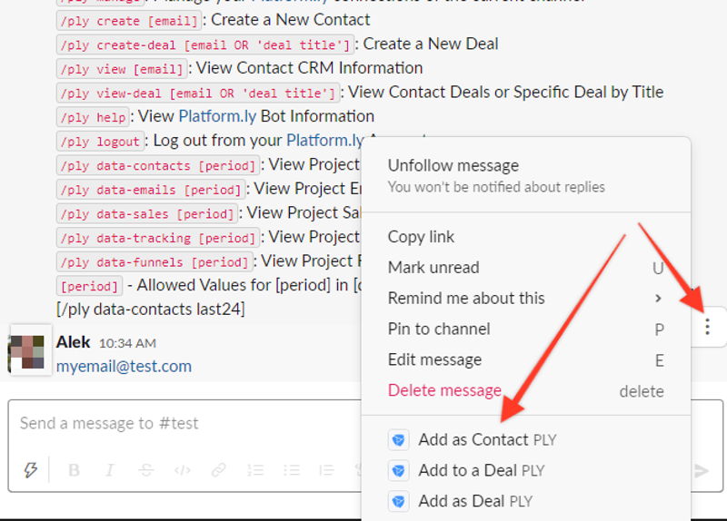Click 'View Contact CRM Information' text
Screen dimensions: 727x521
309,68
